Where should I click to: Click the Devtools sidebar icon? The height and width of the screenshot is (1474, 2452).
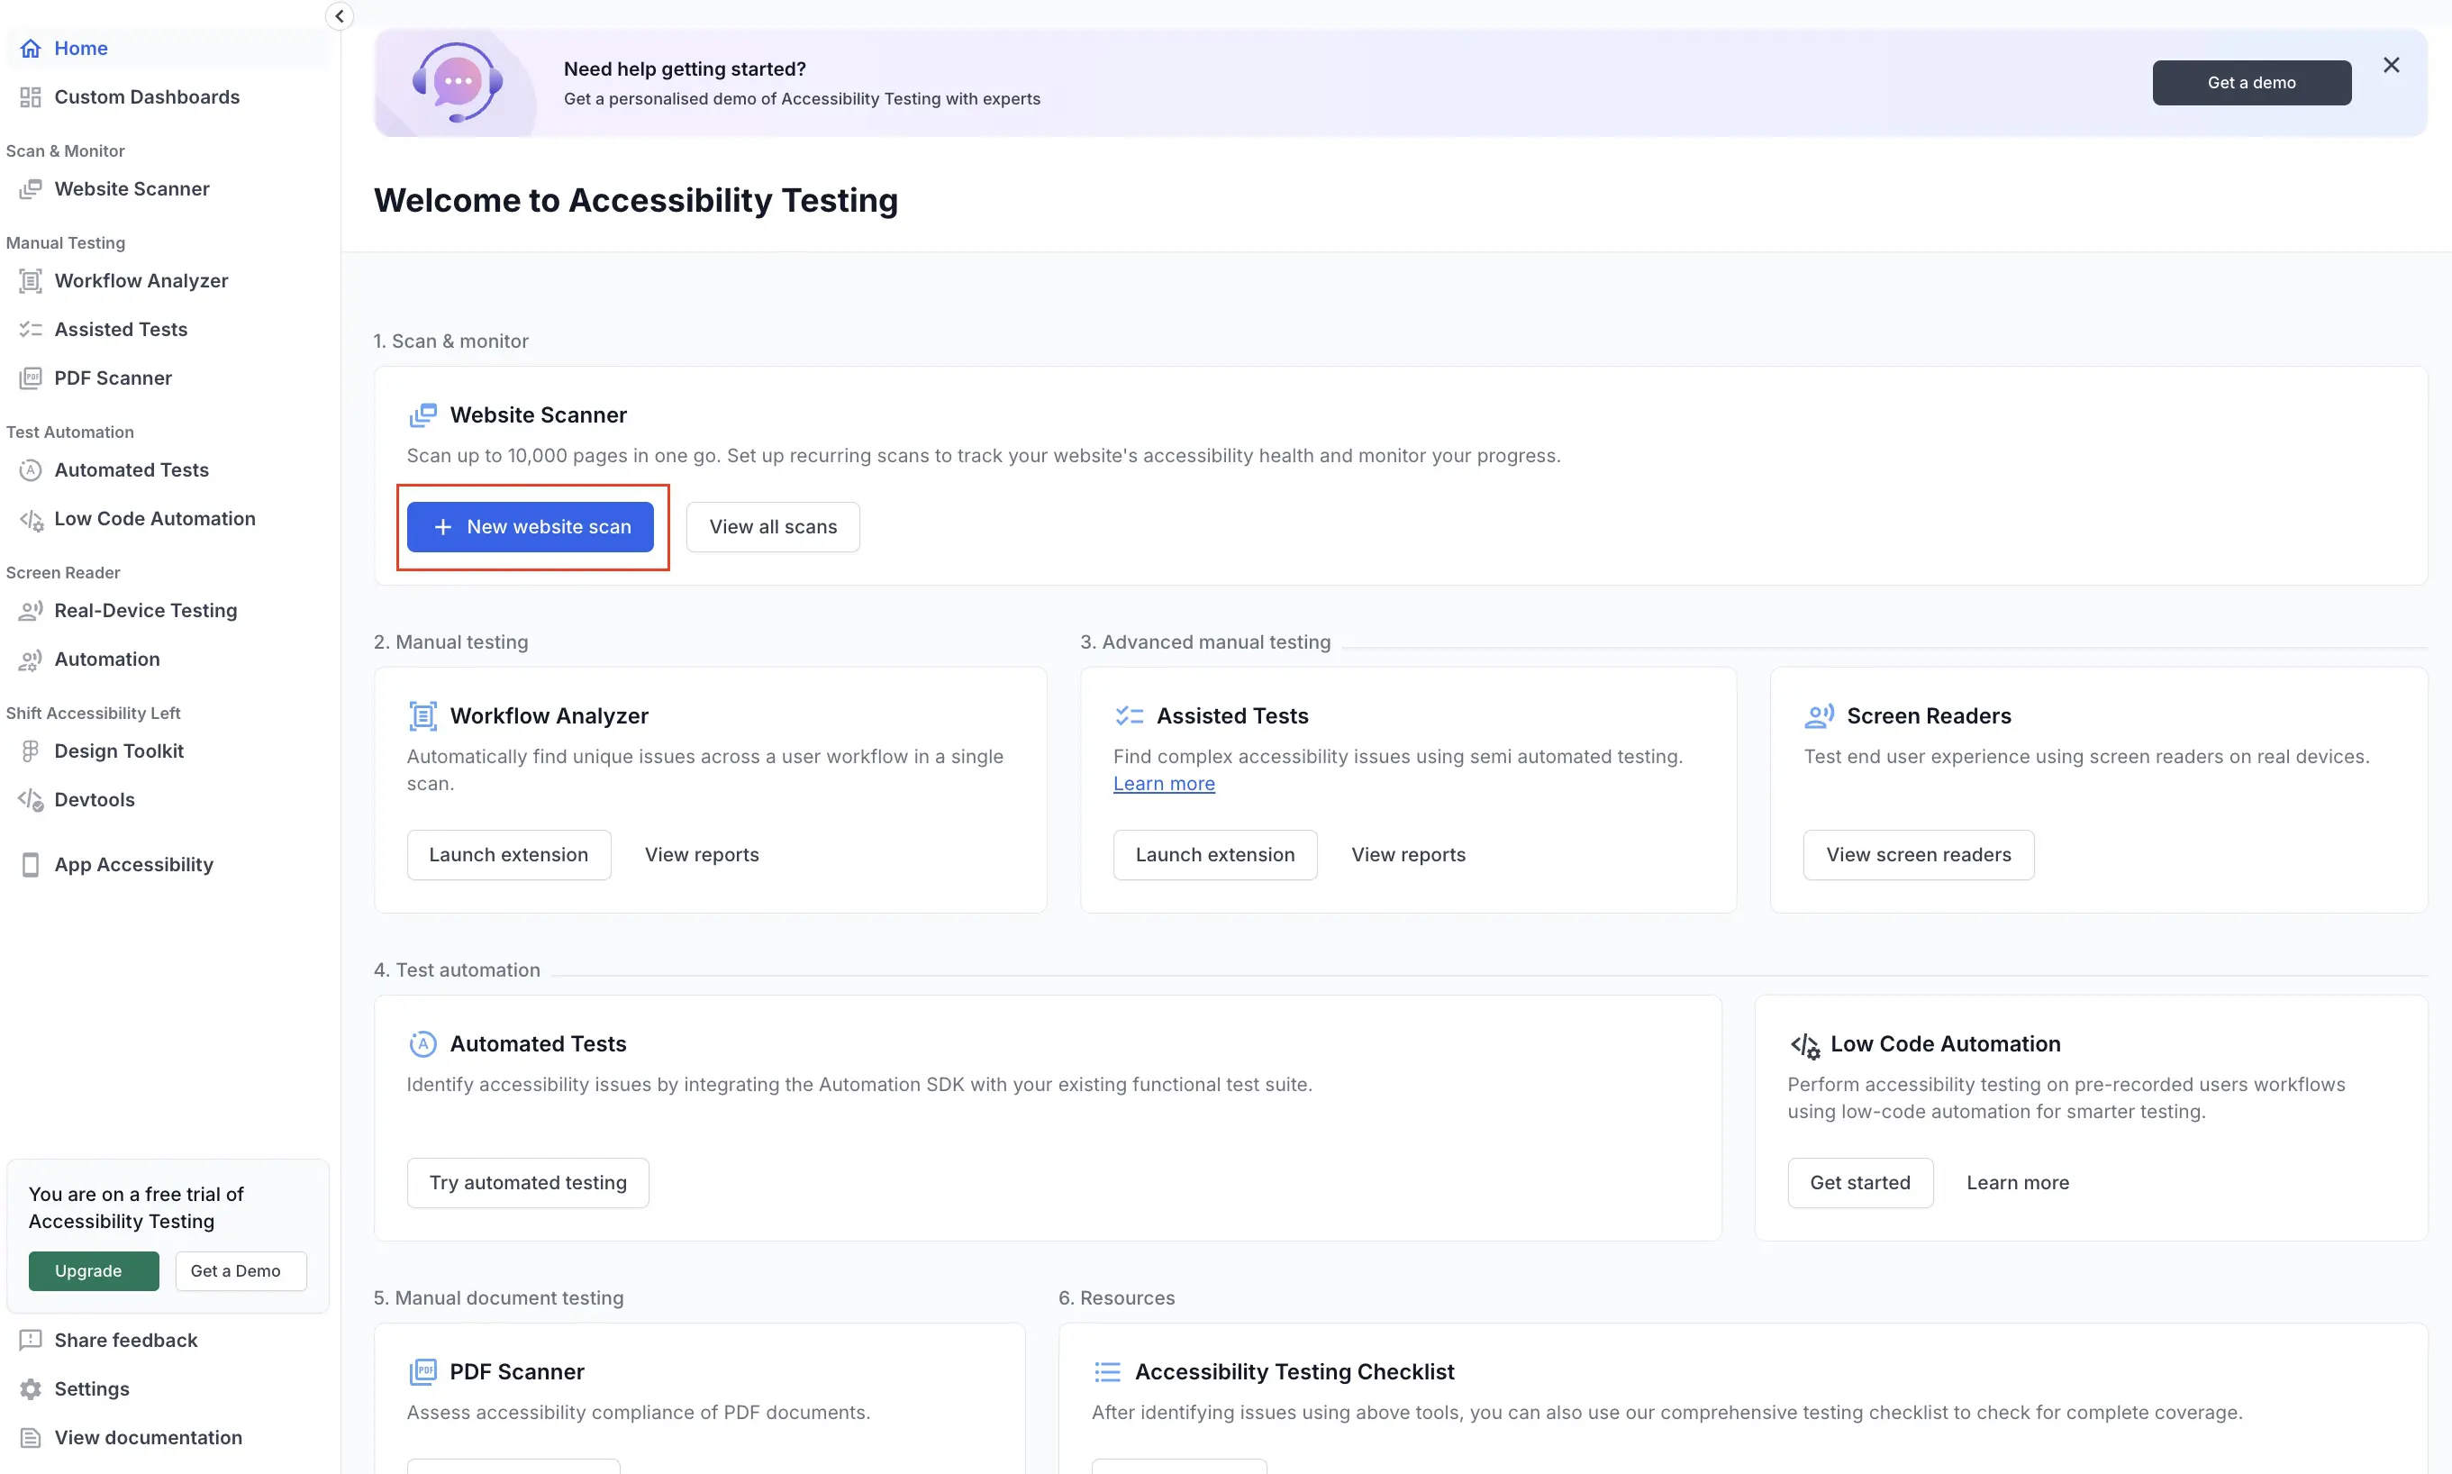click(31, 799)
